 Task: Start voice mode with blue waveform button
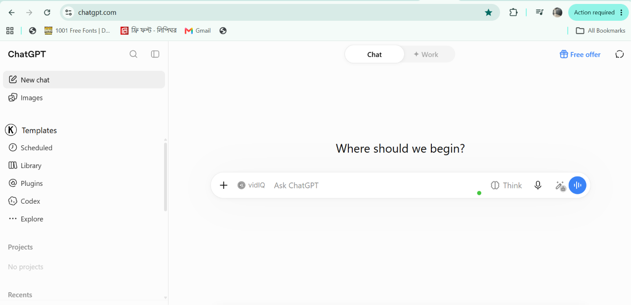[578, 185]
